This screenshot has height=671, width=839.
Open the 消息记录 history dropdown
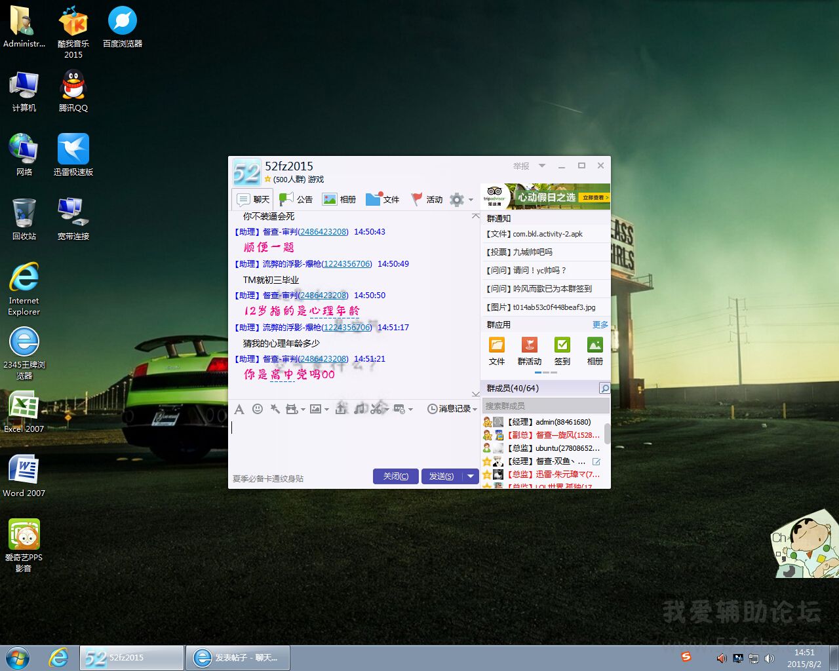coord(452,409)
